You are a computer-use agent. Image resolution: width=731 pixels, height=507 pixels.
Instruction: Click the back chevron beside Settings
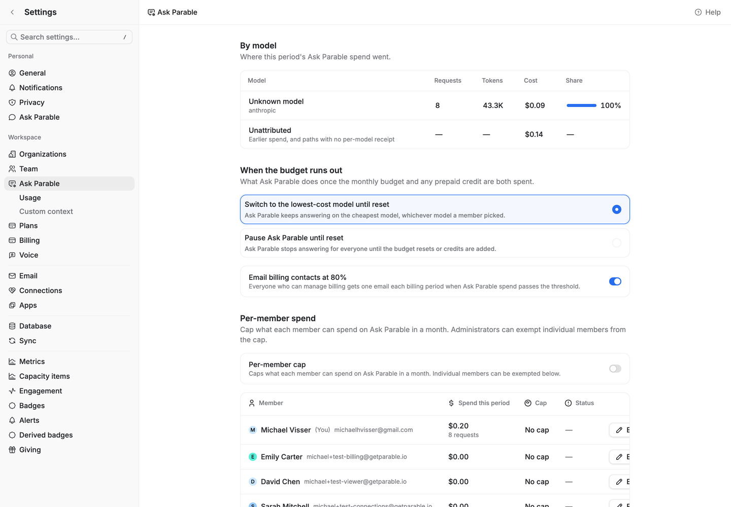(x=12, y=12)
